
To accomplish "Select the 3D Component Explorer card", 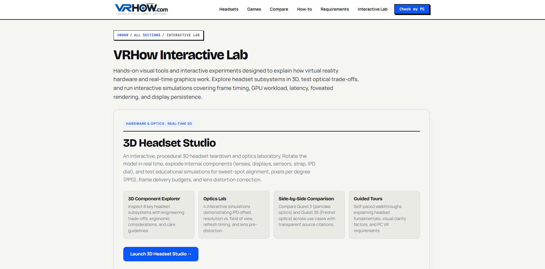I will (x=159, y=215).
